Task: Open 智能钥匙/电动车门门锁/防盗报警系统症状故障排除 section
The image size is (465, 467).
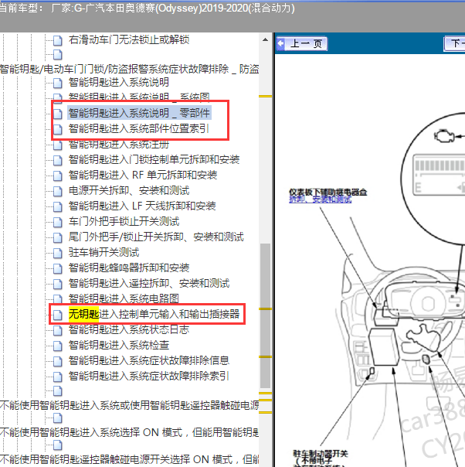Action: pos(130,69)
